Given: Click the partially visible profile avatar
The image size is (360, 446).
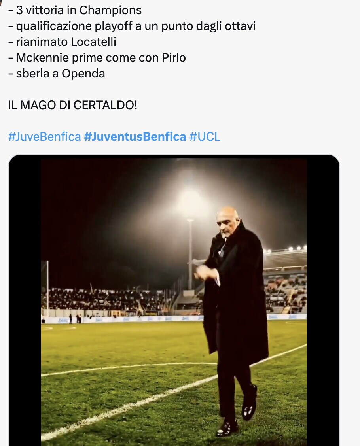Looking at the screenshot, I should pos(2,3).
